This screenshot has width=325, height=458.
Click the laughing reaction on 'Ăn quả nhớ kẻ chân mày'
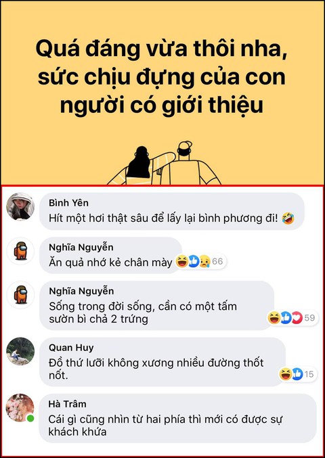[181, 261]
